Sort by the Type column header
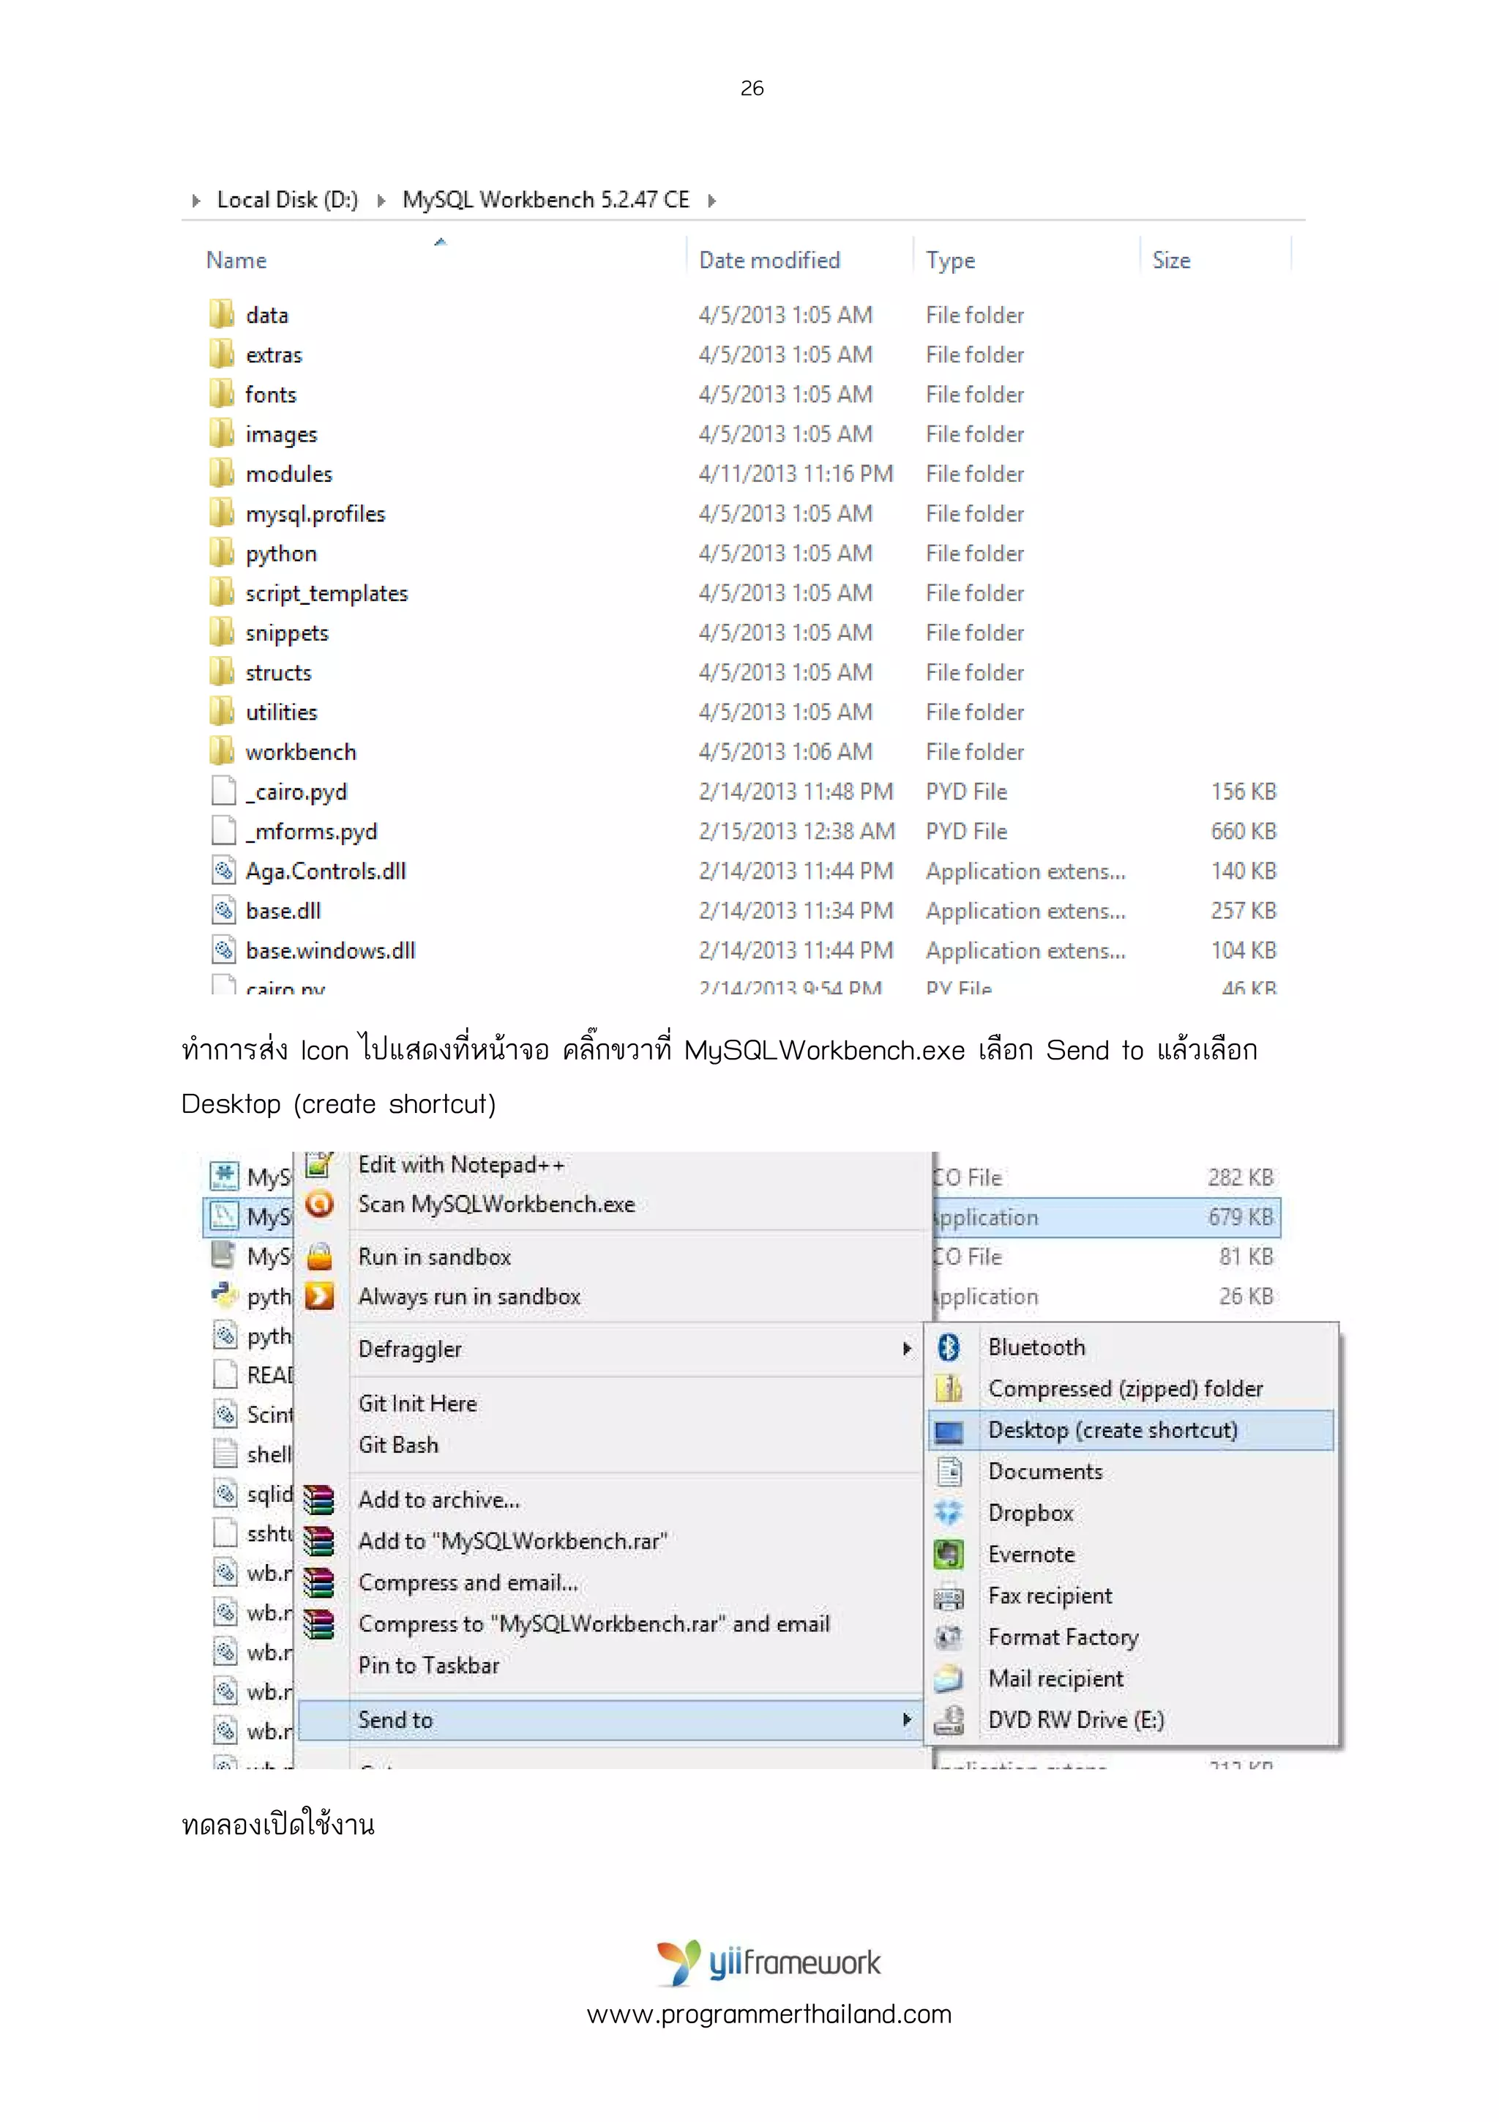 coord(950,261)
